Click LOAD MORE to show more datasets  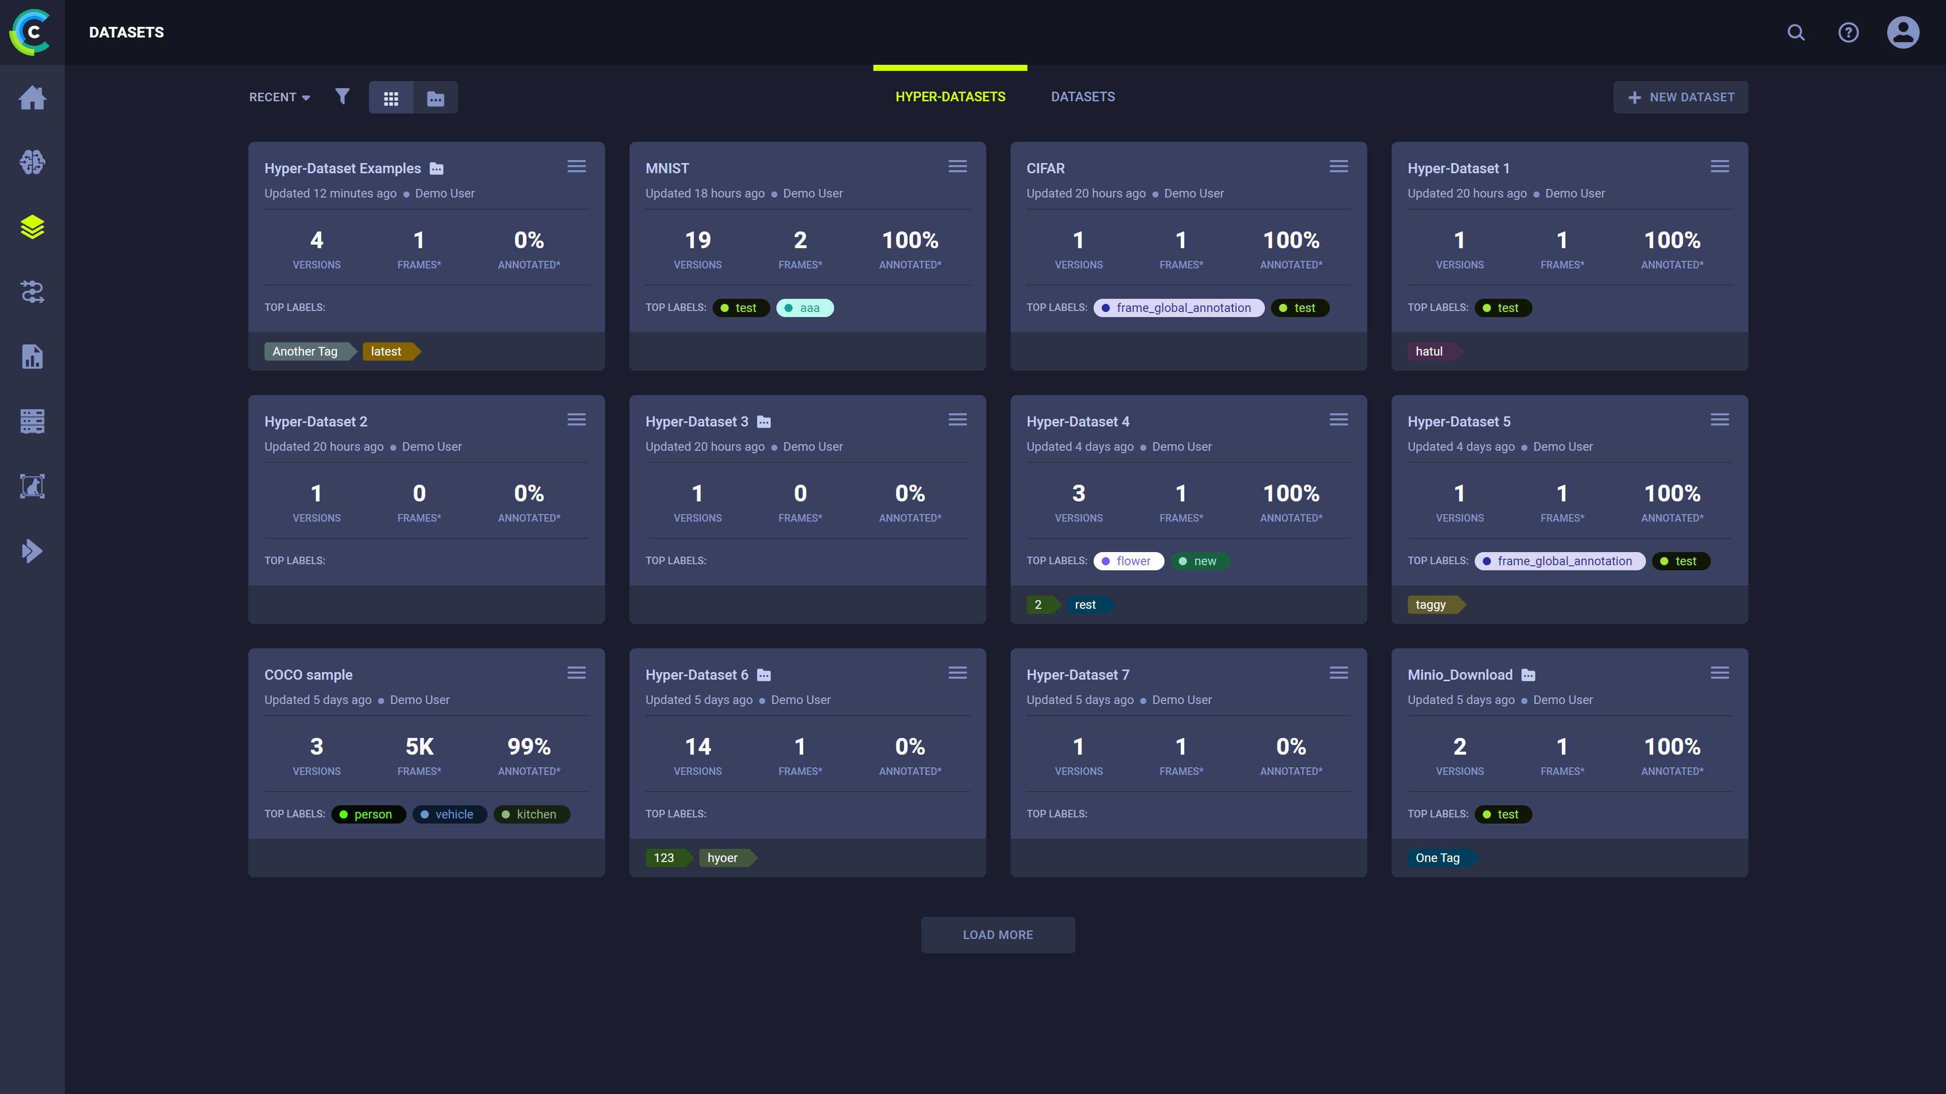click(x=997, y=934)
